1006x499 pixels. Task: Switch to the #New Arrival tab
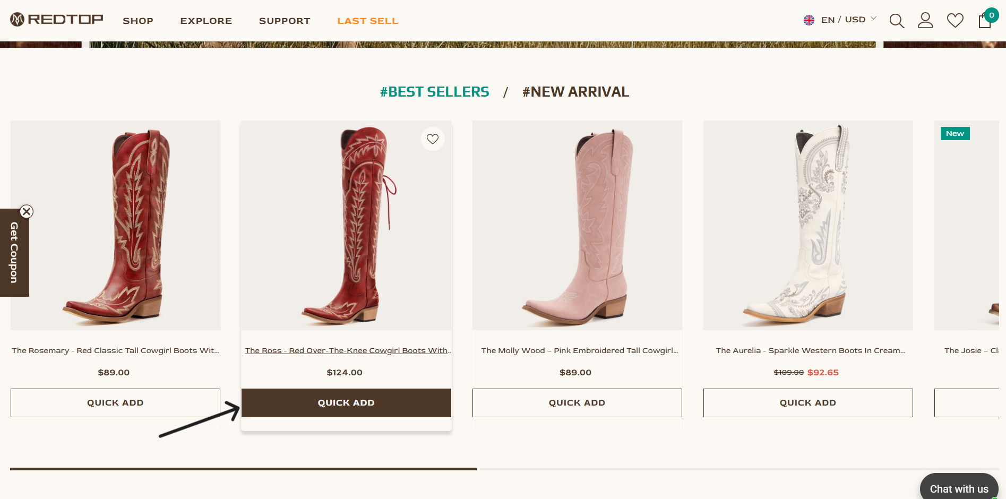pos(575,92)
